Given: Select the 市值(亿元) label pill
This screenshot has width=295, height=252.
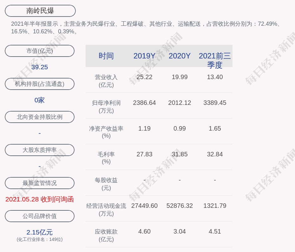Looking at the screenshot, I should pos(40,51).
